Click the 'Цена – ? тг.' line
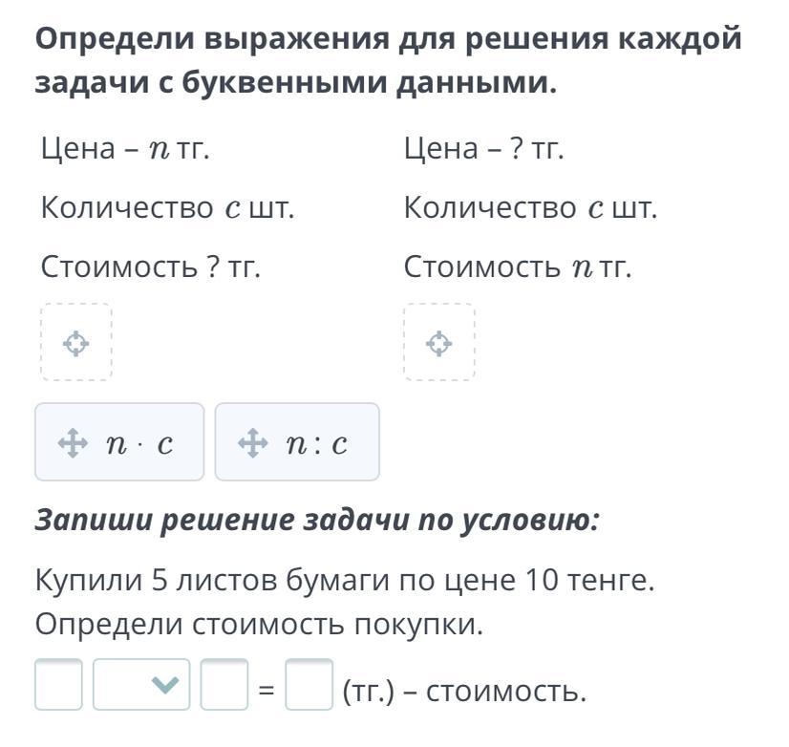 click(483, 149)
